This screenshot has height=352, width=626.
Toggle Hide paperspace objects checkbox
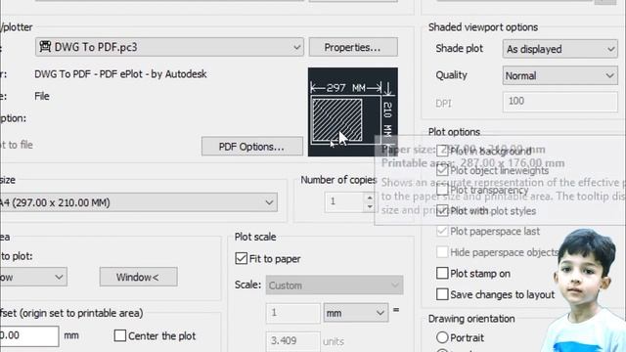(442, 252)
